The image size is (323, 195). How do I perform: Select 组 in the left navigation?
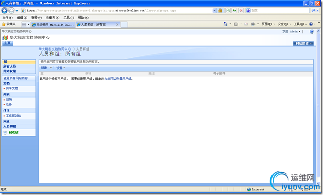(x=19, y=62)
